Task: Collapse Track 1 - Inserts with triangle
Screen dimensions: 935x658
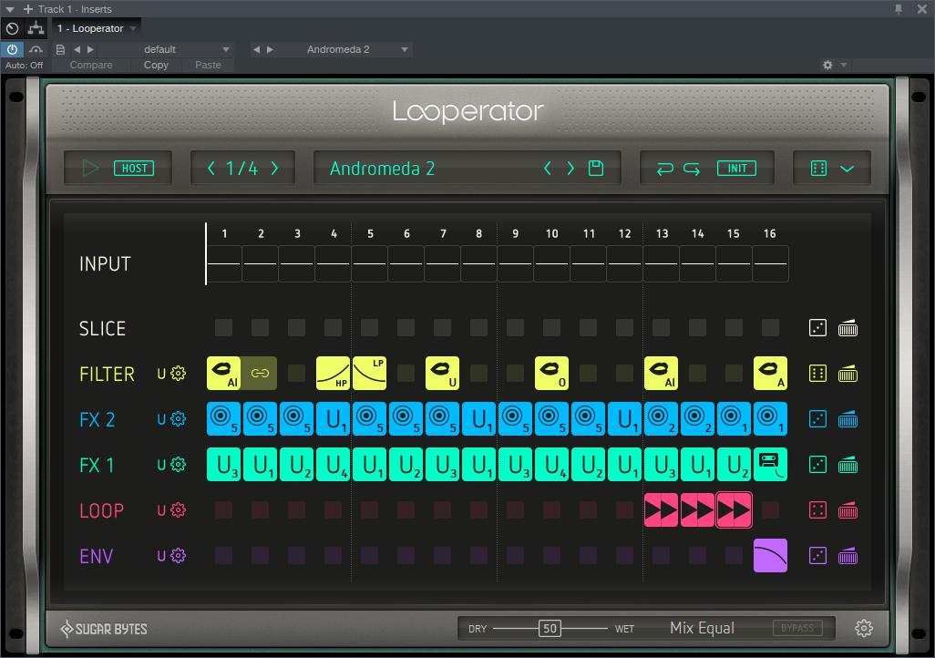Action: click(x=9, y=9)
